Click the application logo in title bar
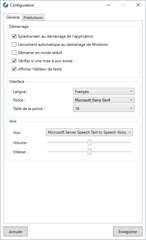This screenshot has height=240, width=146. [6, 5]
